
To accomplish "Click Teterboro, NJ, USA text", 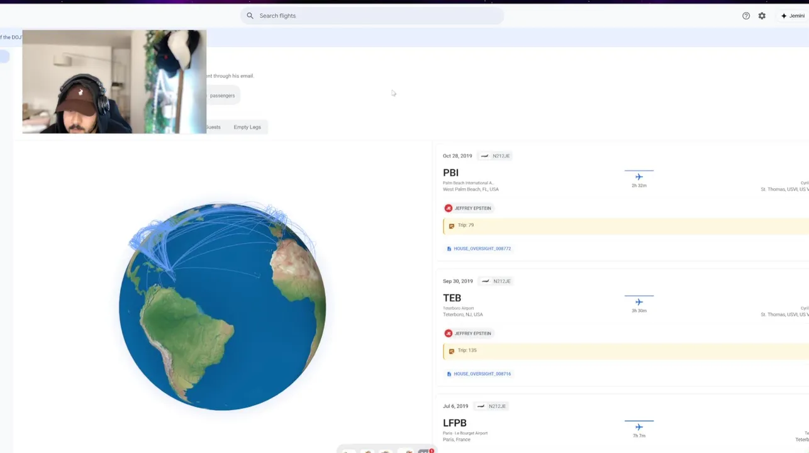I will point(463,315).
